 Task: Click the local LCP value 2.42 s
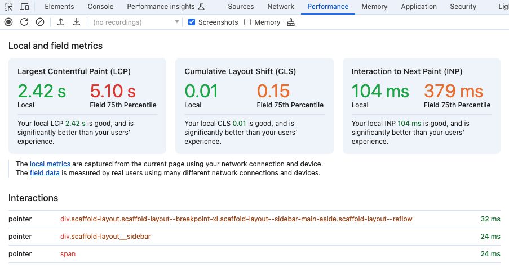42,90
